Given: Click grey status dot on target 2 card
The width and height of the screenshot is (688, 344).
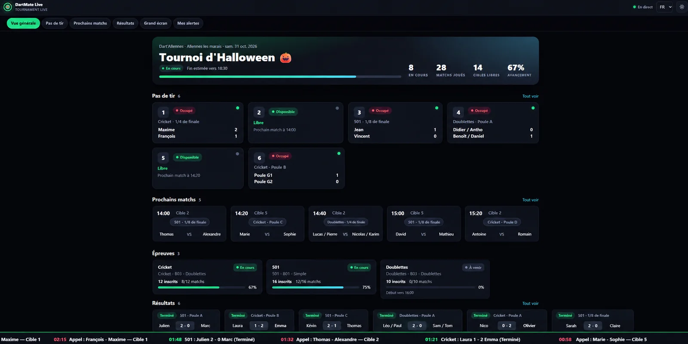Looking at the screenshot, I should click(337, 108).
